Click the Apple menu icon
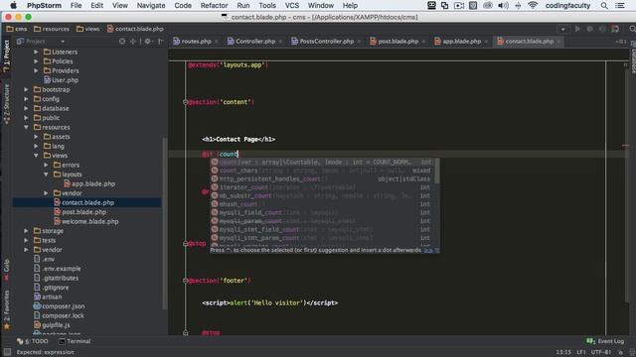Screen dimensions: 636x357 click(13, 5)
